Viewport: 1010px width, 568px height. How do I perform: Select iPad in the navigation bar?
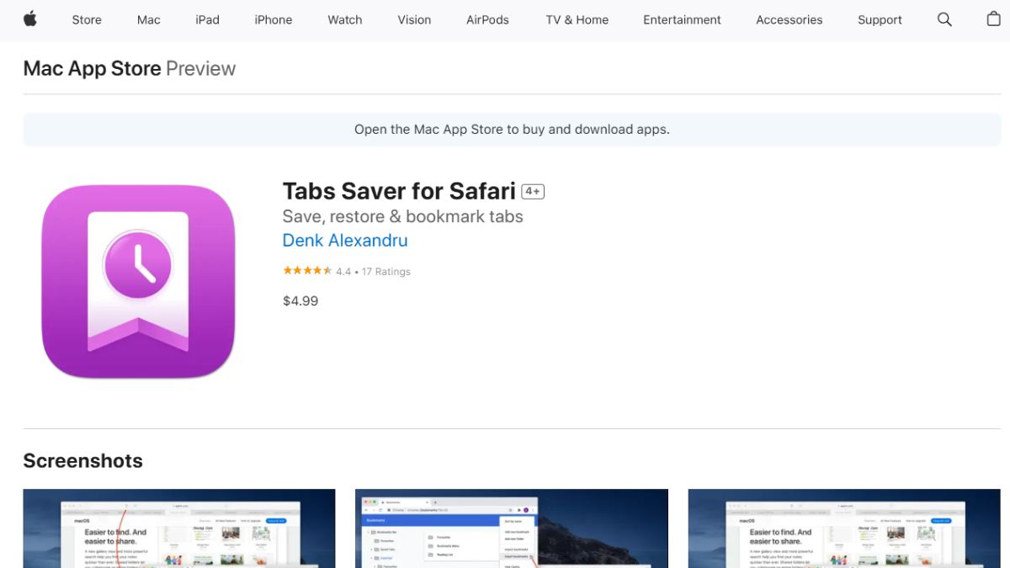pyautogui.click(x=207, y=19)
